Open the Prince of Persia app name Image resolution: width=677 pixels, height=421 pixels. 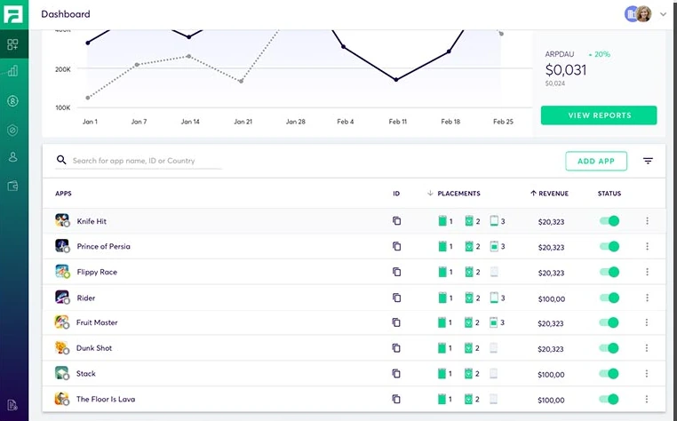(103, 246)
